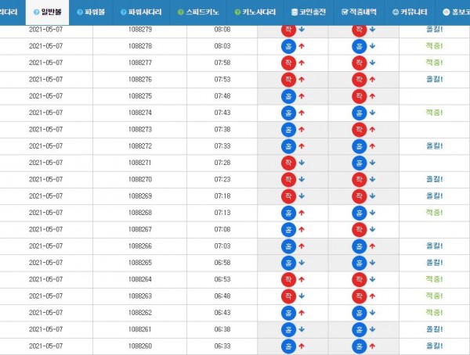
Task: Click the 07:28 time cell
Action: 222,163
